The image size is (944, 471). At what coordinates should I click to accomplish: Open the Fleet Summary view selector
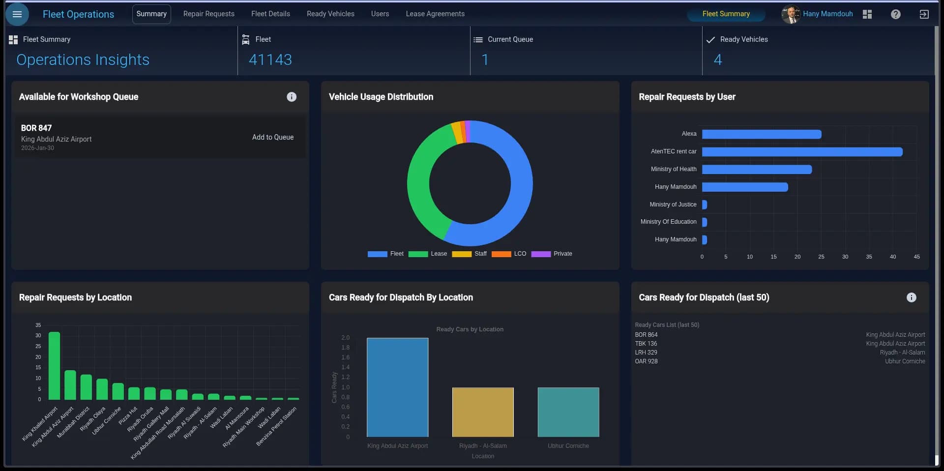click(x=726, y=14)
